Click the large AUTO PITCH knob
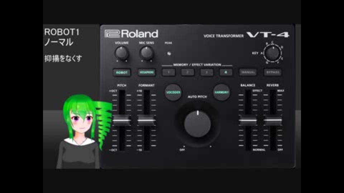Image resolution: width=344 pixels, height=193 pixels. click(197, 124)
